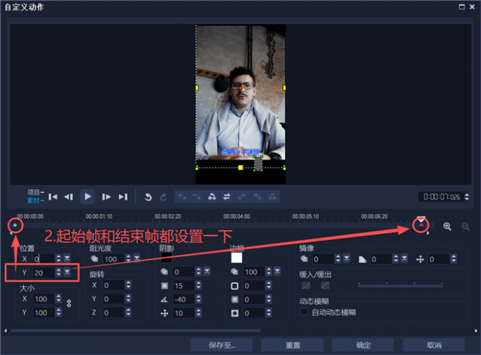Pick the white border color swatch
Viewport: 481px width, 355px height.
coord(236,258)
